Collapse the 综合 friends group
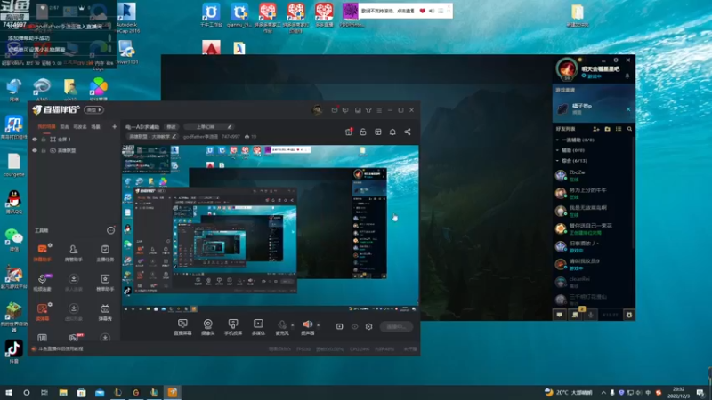 pyautogui.click(x=558, y=161)
